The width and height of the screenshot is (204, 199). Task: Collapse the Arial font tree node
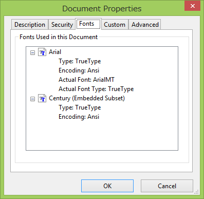[32, 52]
